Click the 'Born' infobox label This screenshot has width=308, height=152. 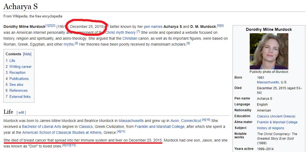pos(238,77)
